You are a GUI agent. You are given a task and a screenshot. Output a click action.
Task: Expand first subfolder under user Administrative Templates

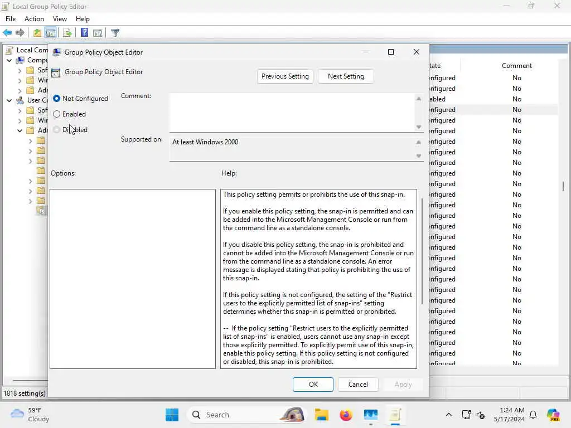tap(31, 140)
